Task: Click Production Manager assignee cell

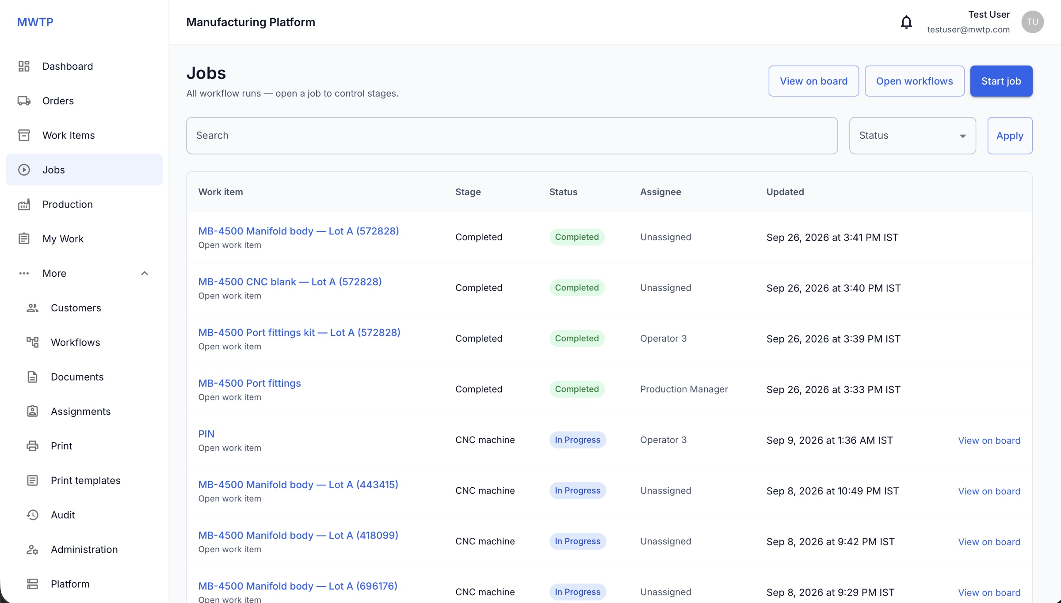Action: 684,389
